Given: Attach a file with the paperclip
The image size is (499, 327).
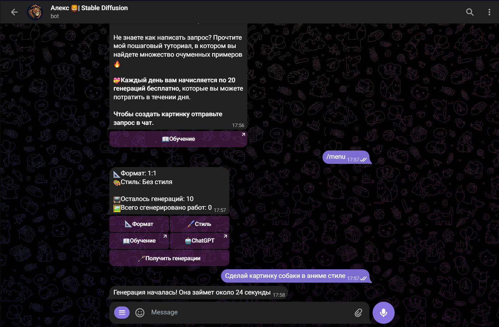Looking at the screenshot, I should 358,313.
